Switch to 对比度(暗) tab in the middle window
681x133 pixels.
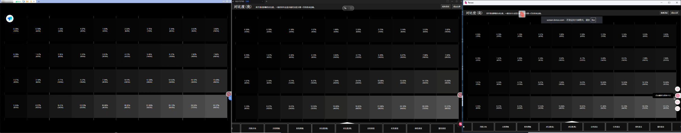pos(323,128)
